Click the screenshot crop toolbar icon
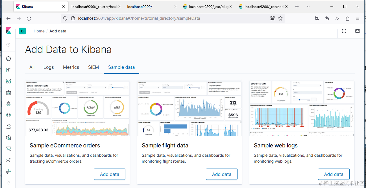 pyautogui.click(x=317, y=18)
